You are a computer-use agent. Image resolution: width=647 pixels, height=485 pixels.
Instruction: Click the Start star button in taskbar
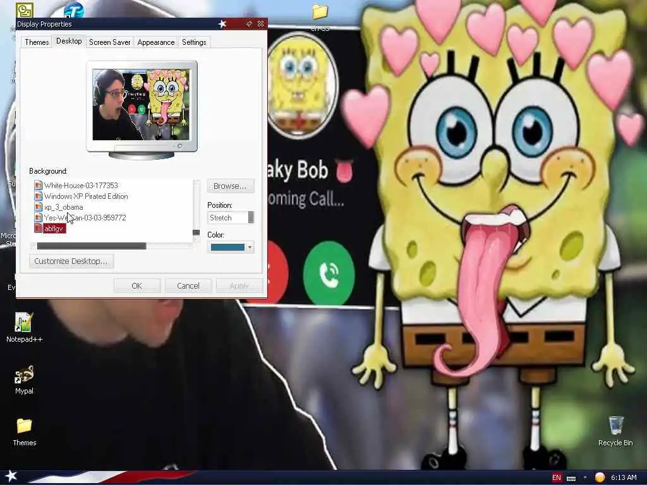(11, 476)
